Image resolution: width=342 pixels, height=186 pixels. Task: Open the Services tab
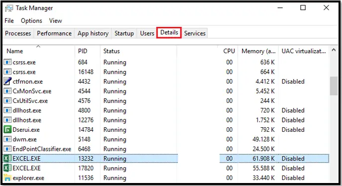click(194, 33)
